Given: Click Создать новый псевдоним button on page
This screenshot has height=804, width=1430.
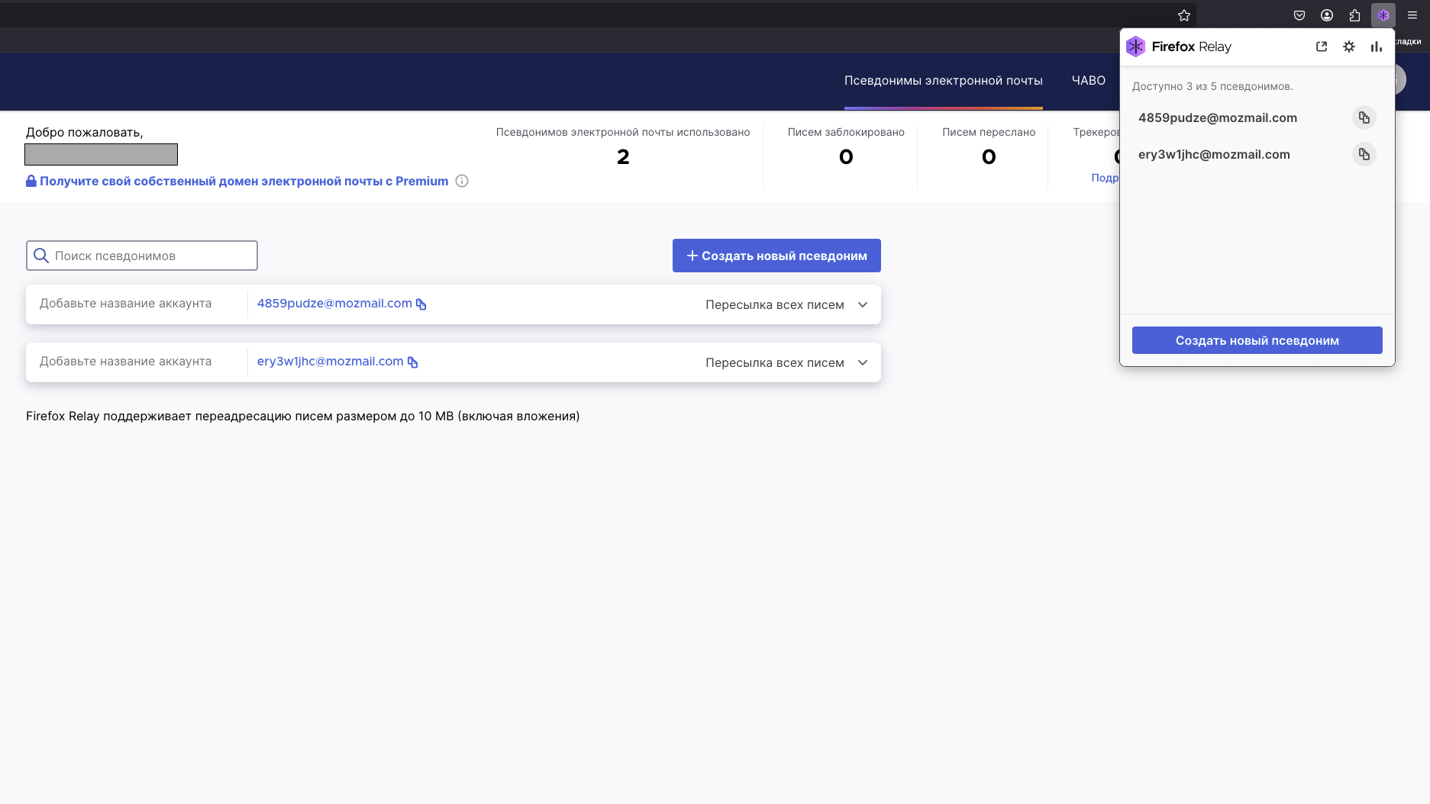Looking at the screenshot, I should (x=776, y=256).
